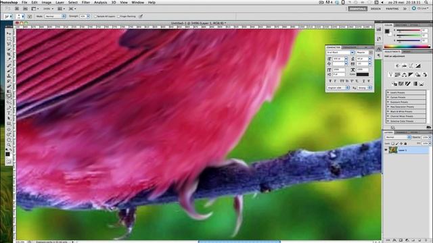Select the Rectangular Marquee tool
The height and width of the screenshot is (243, 433).
(x=9, y=38)
